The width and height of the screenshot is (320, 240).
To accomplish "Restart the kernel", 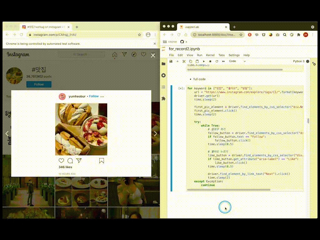I will pyautogui.click(x=217, y=61).
